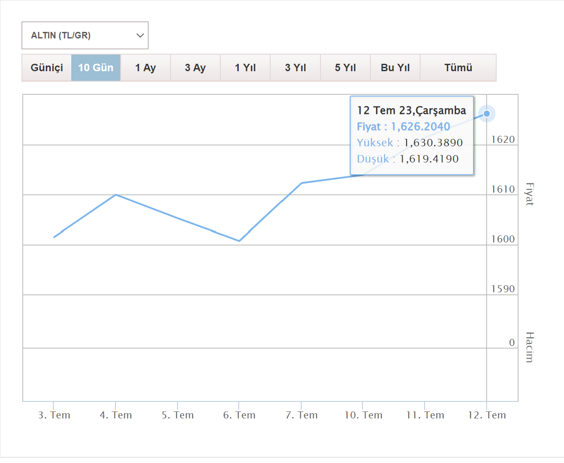Click the 1620 y-axis label
Viewport: 564px width, 463px height.
coord(503,139)
